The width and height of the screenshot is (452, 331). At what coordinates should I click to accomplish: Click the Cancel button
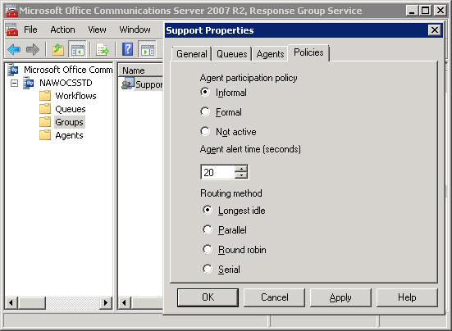274,297
